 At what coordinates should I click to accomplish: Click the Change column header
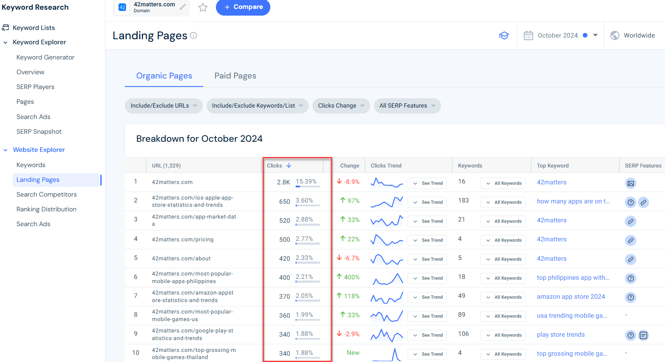tap(350, 165)
